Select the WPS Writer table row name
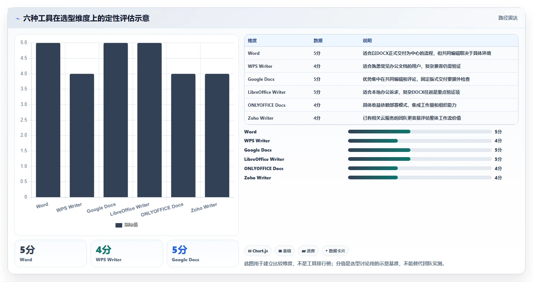The width and height of the screenshot is (533, 282). tap(260, 66)
